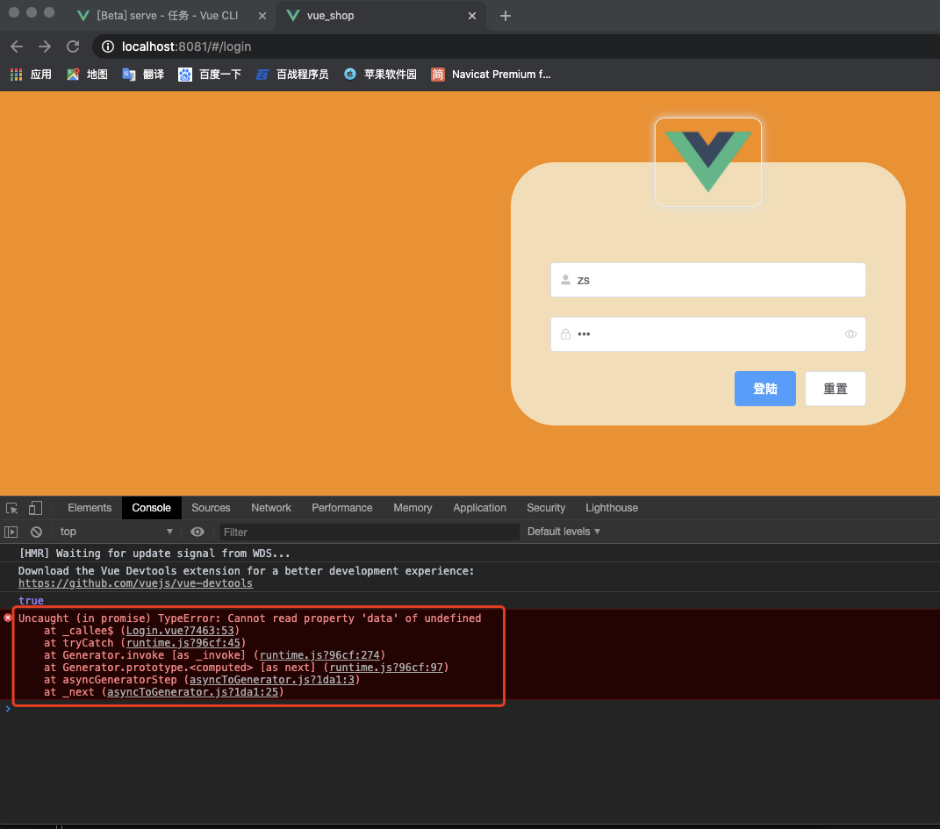The image size is (940, 829).
Task: Open the asyncToGenerator.js?1da1:3 link
Action: [x=272, y=680]
